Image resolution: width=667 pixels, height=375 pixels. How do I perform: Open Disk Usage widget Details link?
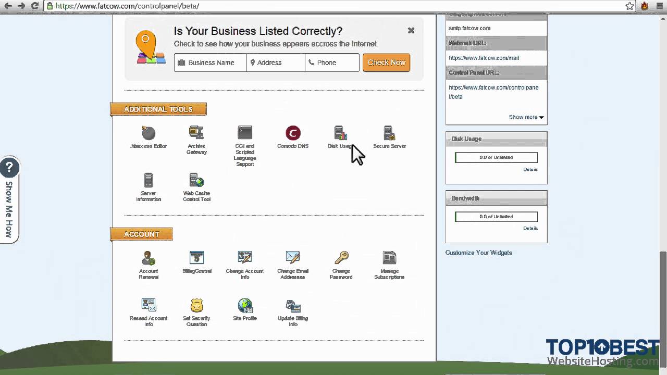[x=530, y=169]
